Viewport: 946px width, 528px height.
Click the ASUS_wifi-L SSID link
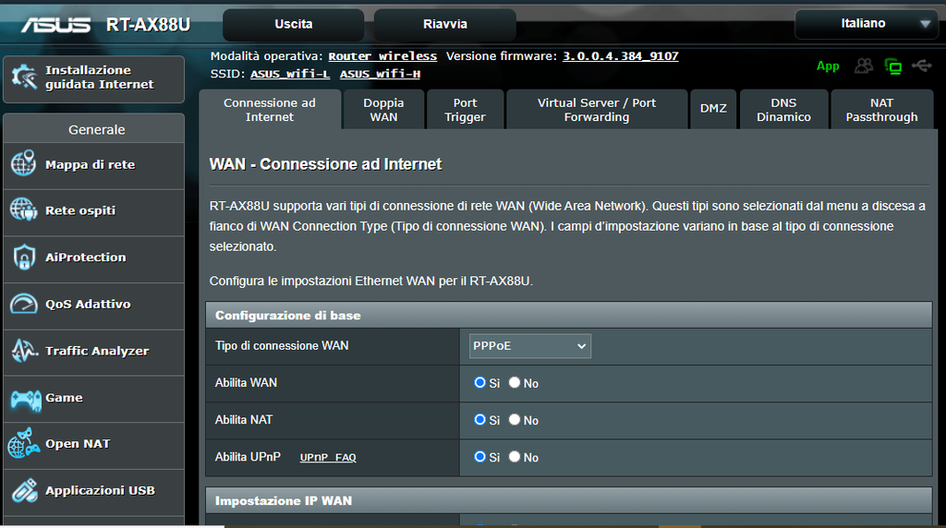coord(290,74)
